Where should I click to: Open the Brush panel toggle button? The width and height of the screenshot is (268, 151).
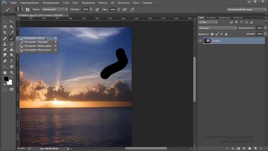[28, 10]
